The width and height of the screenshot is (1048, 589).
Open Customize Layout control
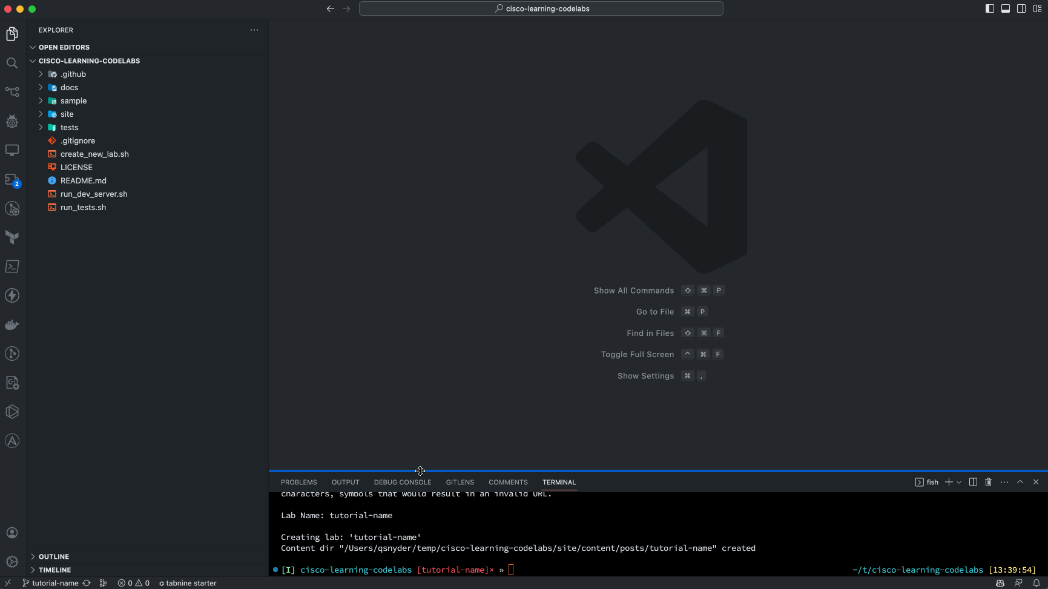(1037, 8)
